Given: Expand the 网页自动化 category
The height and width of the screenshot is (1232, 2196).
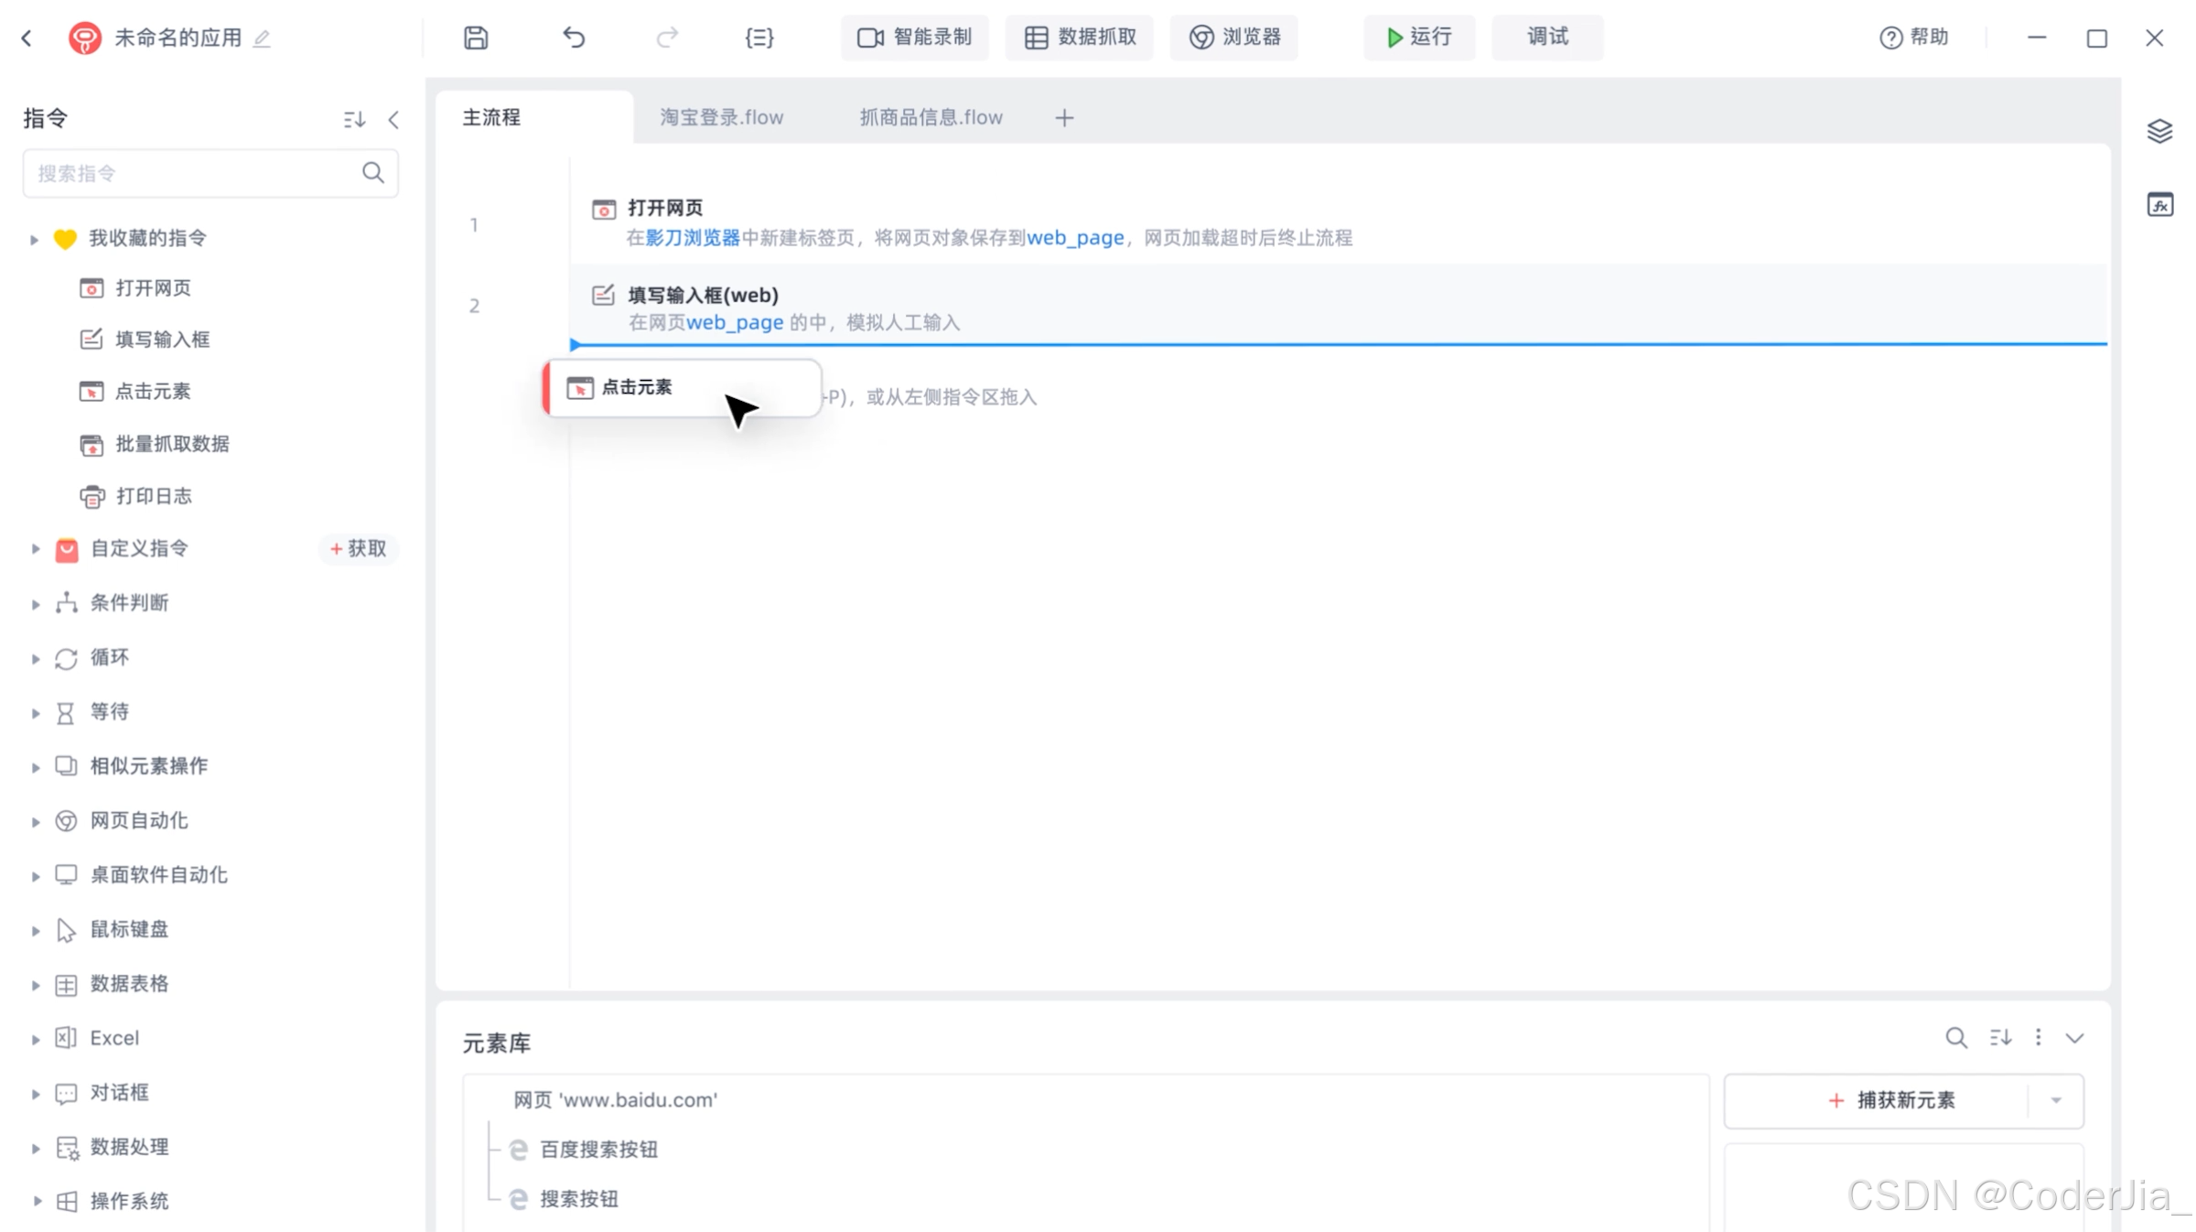Looking at the screenshot, I should pos(35,821).
